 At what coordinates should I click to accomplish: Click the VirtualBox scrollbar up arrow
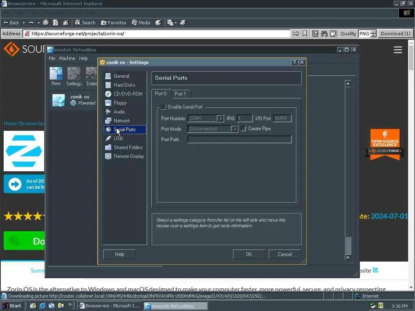tap(348, 83)
